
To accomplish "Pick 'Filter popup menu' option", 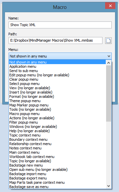I will pos(57,122).
